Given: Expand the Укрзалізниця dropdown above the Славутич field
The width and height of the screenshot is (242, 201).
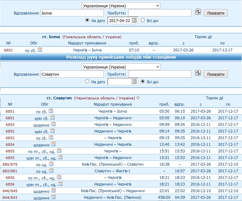Looking at the screenshot, I should click(x=121, y=67).
